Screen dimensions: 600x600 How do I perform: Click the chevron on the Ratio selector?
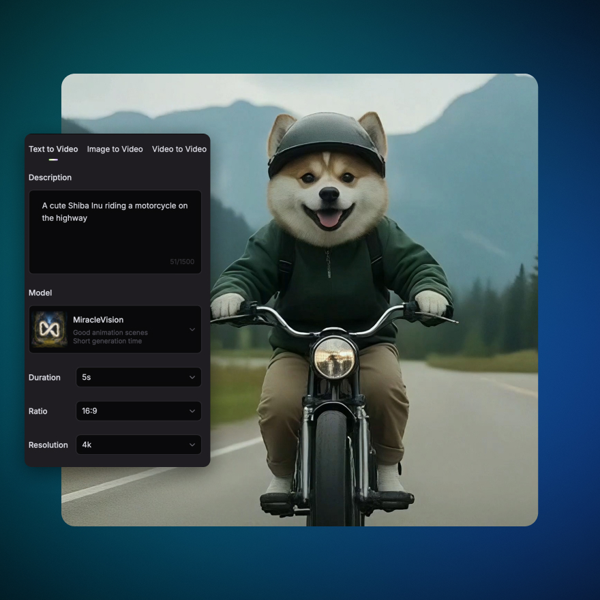tap(193, 411)
